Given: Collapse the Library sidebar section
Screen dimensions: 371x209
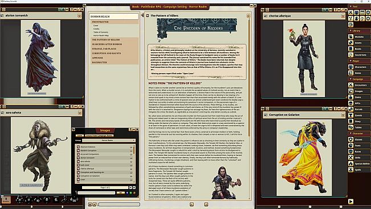Looking at the screenshot, I should tap(350, 31).
